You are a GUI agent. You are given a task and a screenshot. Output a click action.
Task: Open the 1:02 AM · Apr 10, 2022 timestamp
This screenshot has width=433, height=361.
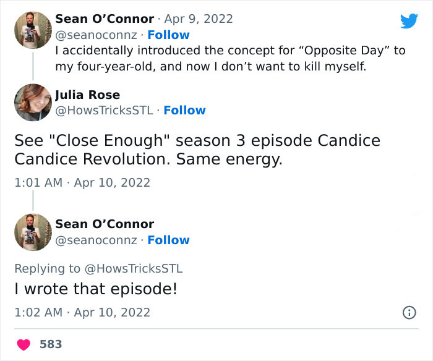tap(82, 312)
